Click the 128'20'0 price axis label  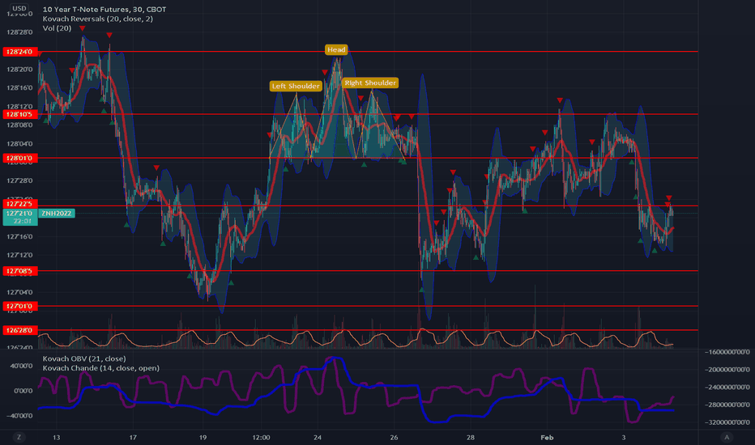tap(19, 70)
